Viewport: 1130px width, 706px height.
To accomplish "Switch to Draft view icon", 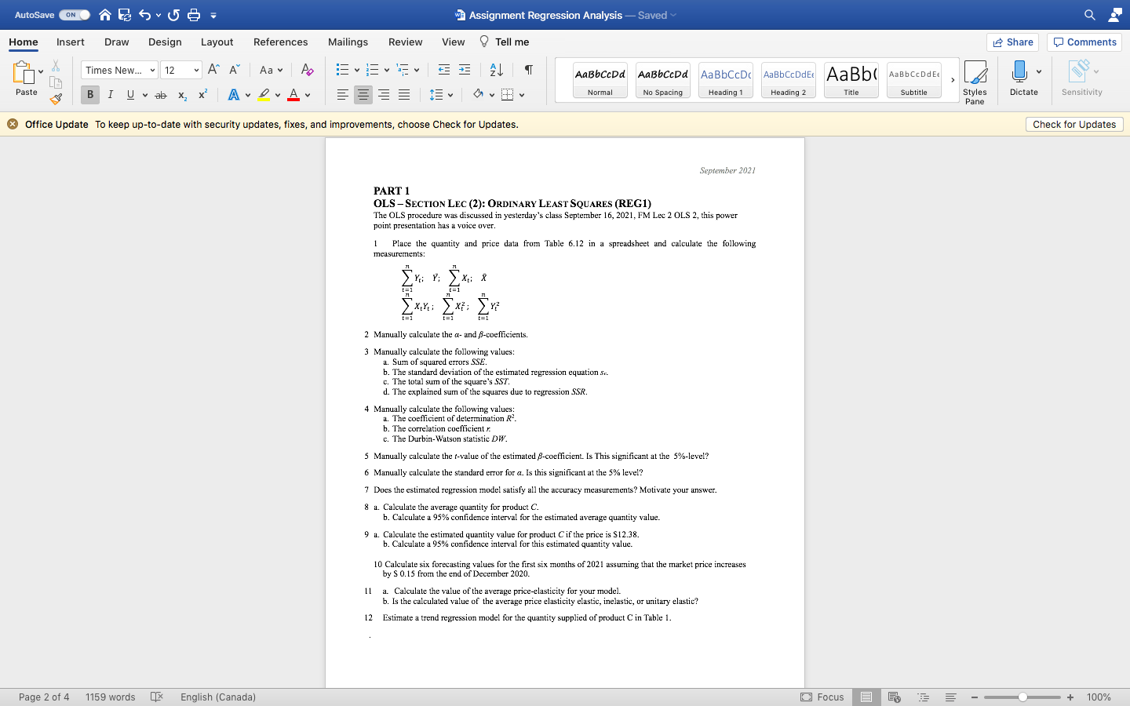I will [x=950, y=697].
